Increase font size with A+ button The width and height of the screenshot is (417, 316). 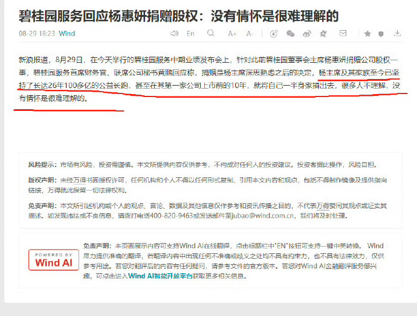(x=232, y=33)
